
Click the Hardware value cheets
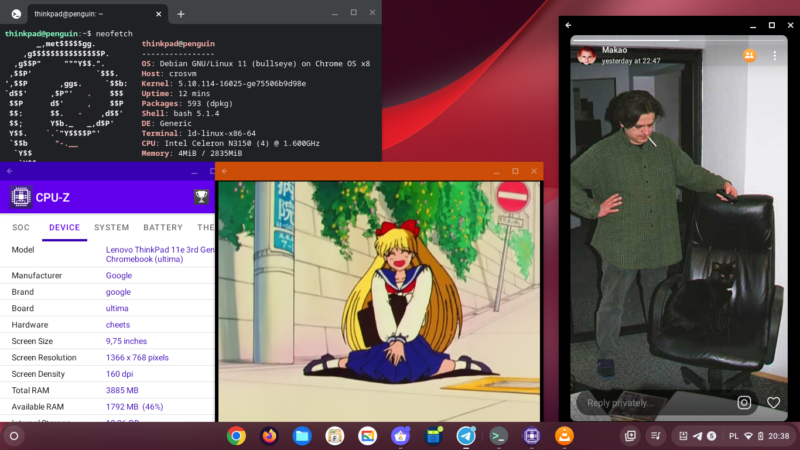point(118,325)
